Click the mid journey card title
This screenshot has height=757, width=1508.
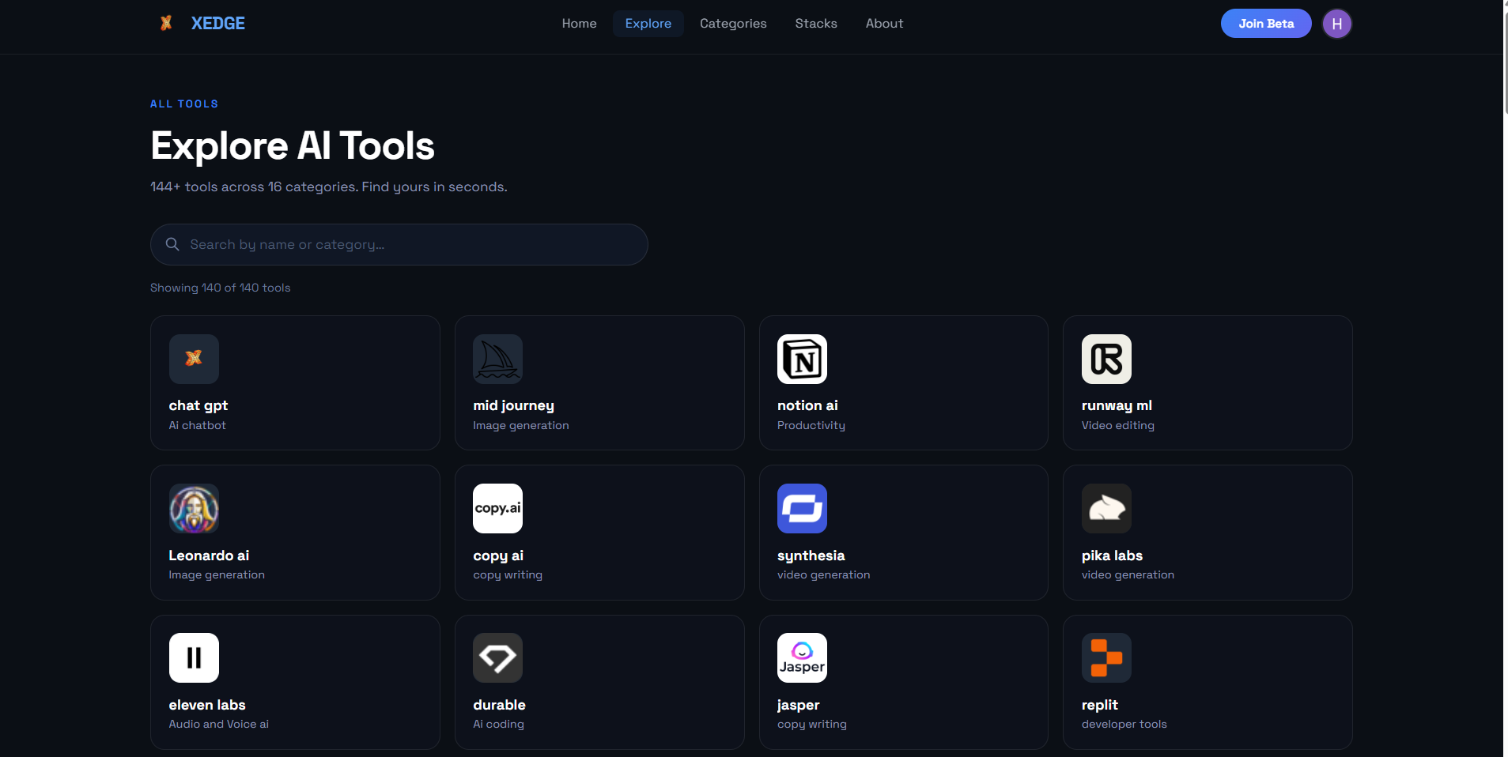513,405
